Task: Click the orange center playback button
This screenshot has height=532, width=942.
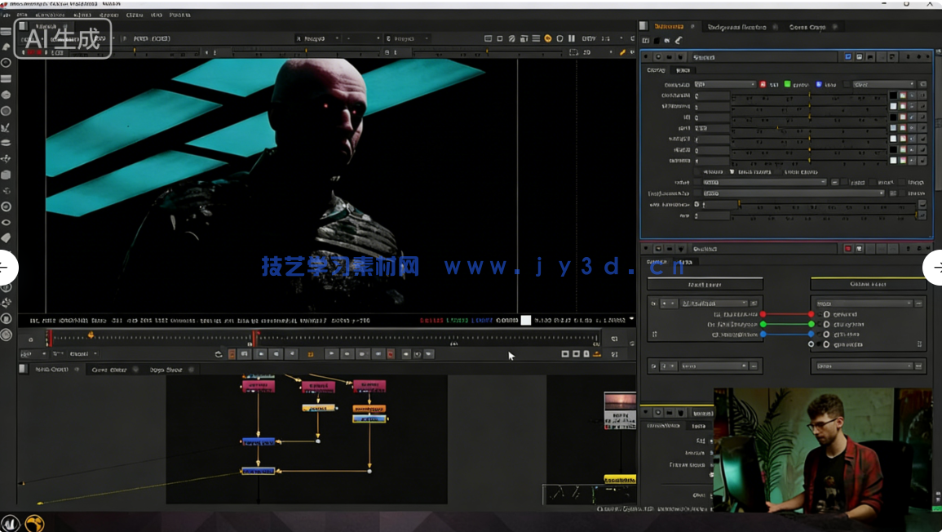Action: (310, 354)
